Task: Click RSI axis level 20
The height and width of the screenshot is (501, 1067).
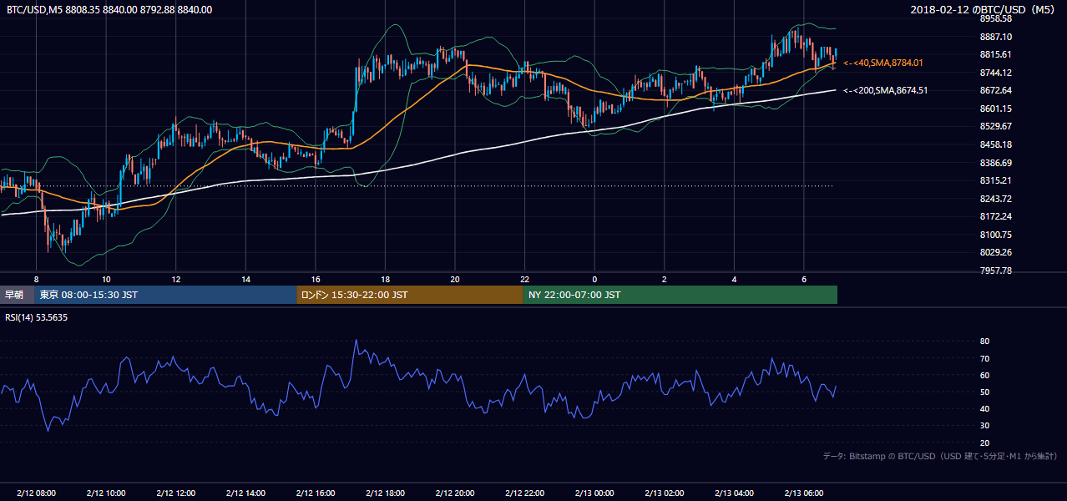Action: [x=984, y=443]
